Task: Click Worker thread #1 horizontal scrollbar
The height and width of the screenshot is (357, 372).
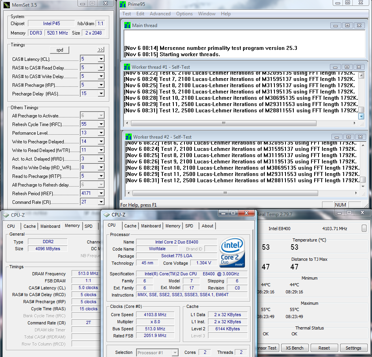Action: click(223, 123)
